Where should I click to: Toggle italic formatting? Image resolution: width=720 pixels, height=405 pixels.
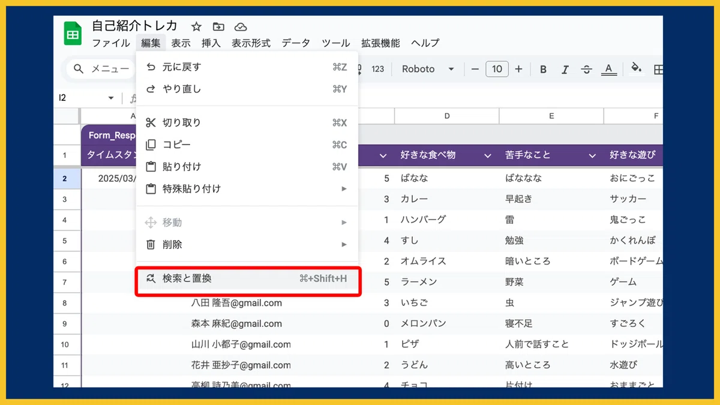(565, 69)
